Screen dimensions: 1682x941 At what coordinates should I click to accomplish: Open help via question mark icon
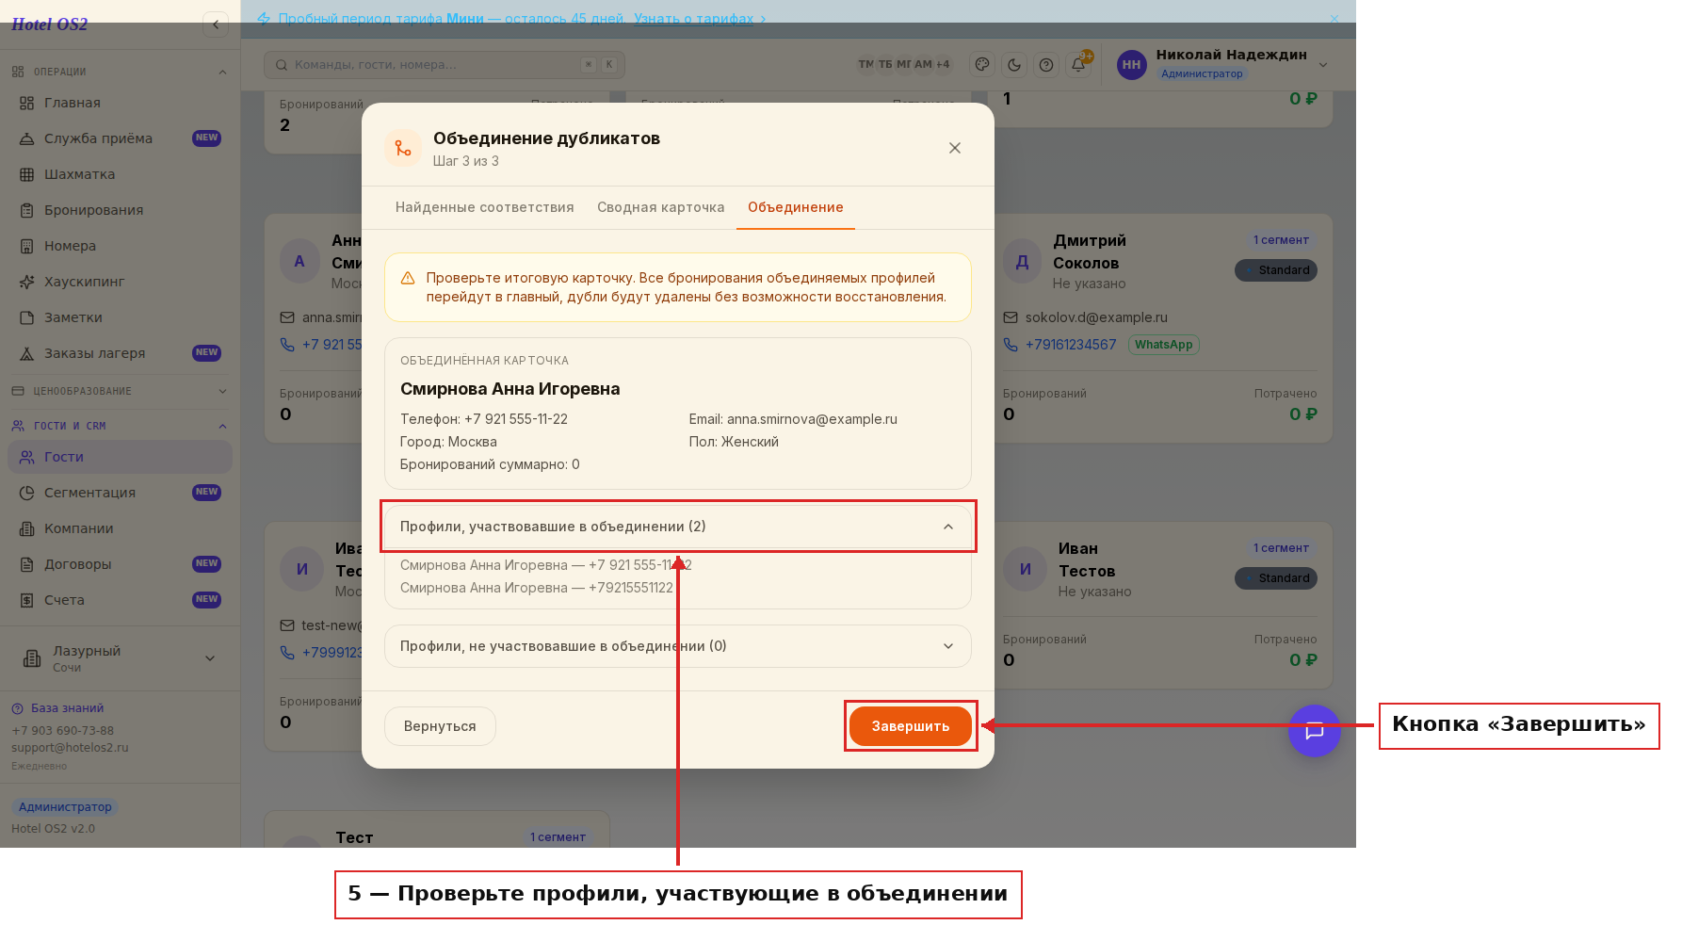click(1046, 65)
